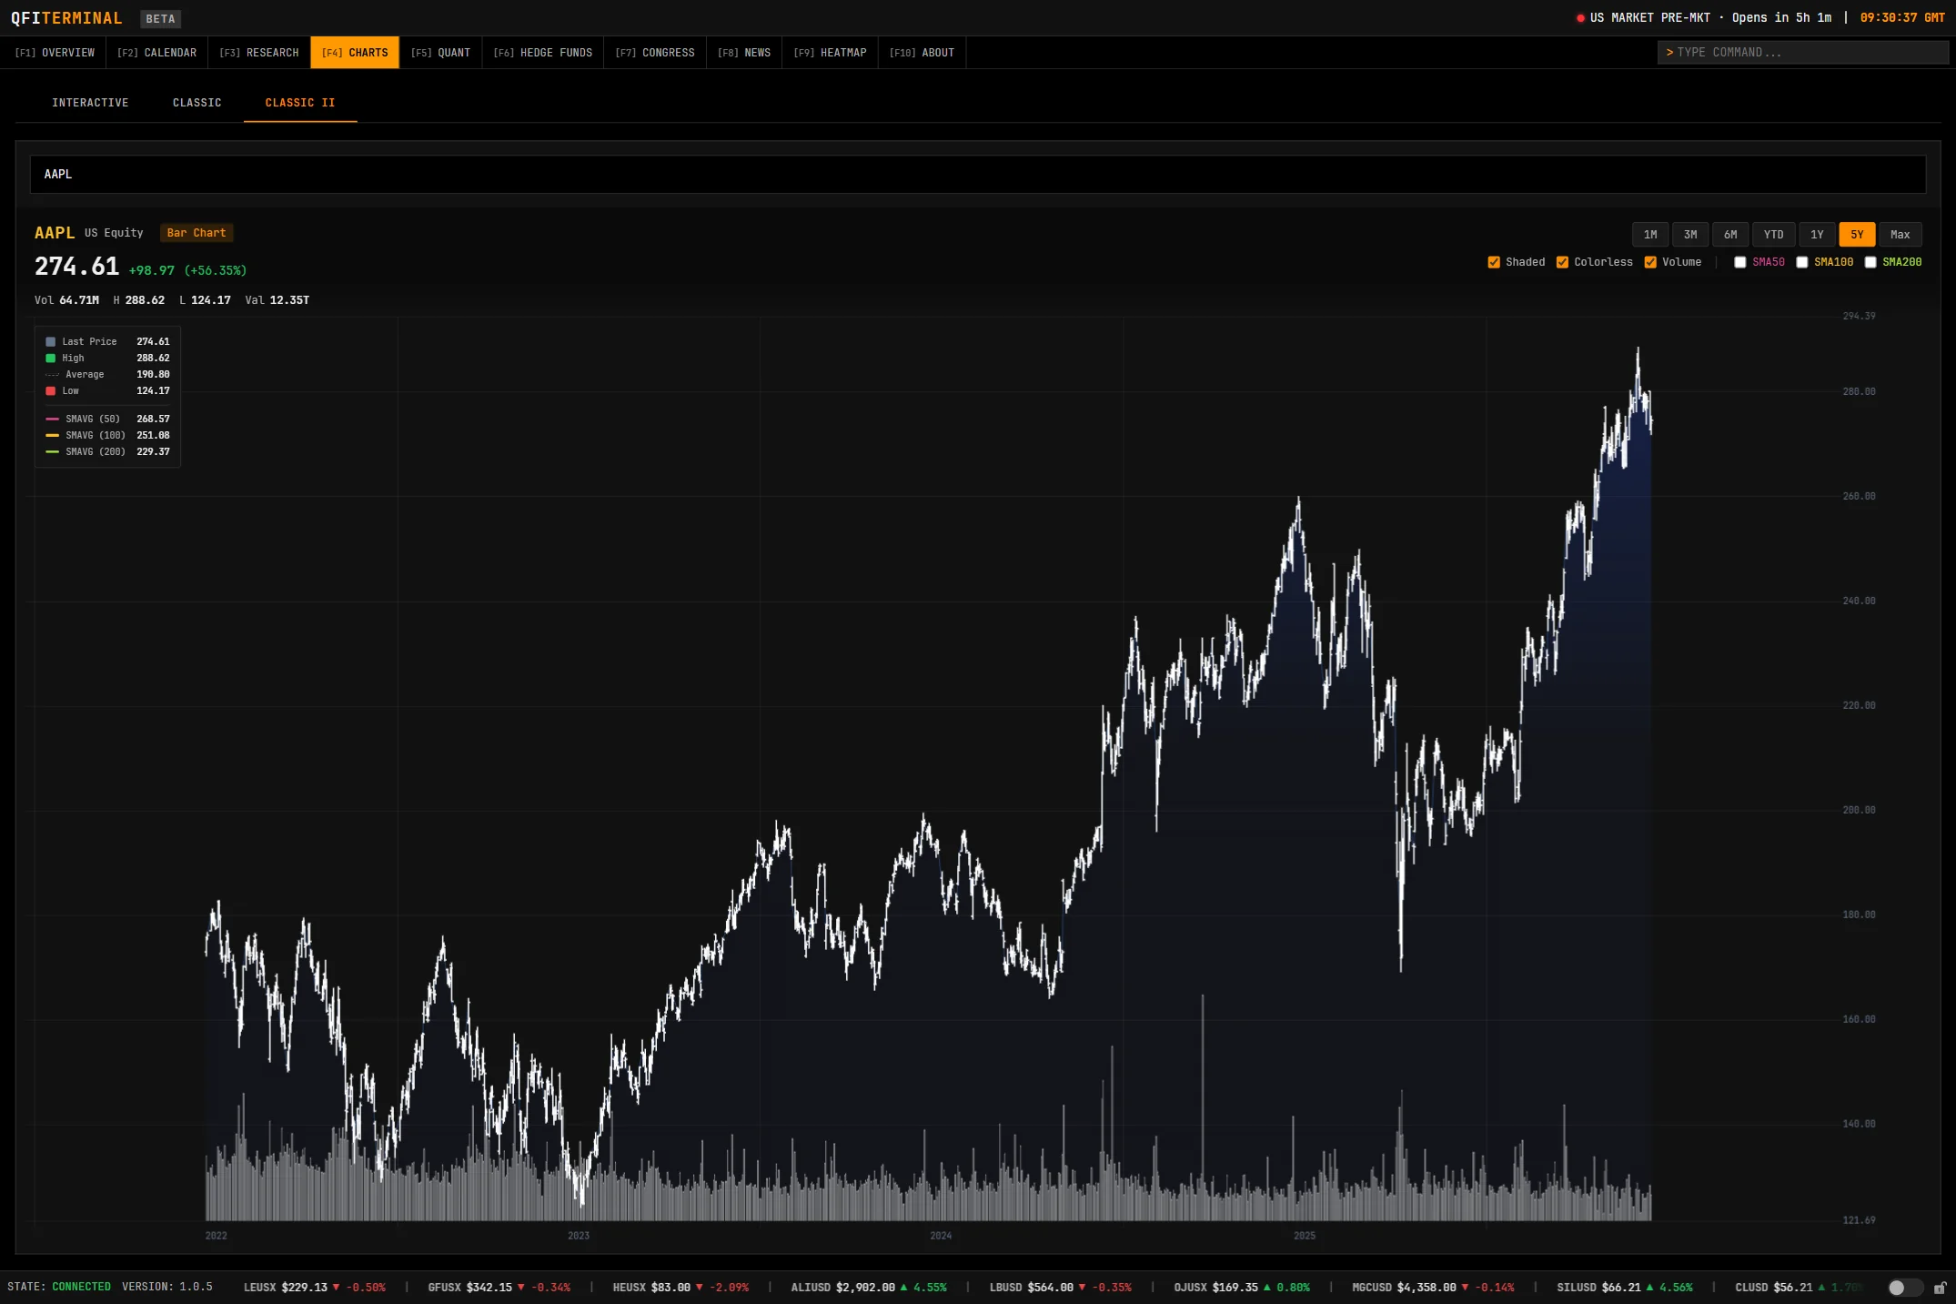1956x1304 pixels.
Task: Select the 1M time range
Action: 1650,234
